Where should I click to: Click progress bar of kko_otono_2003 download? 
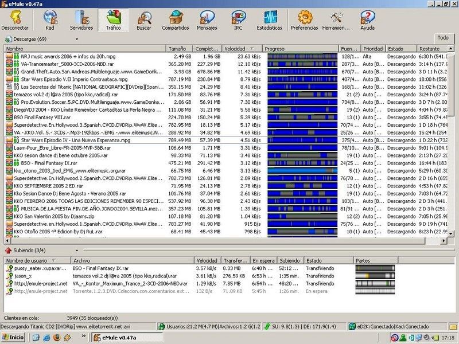click(x=302, y=170)
